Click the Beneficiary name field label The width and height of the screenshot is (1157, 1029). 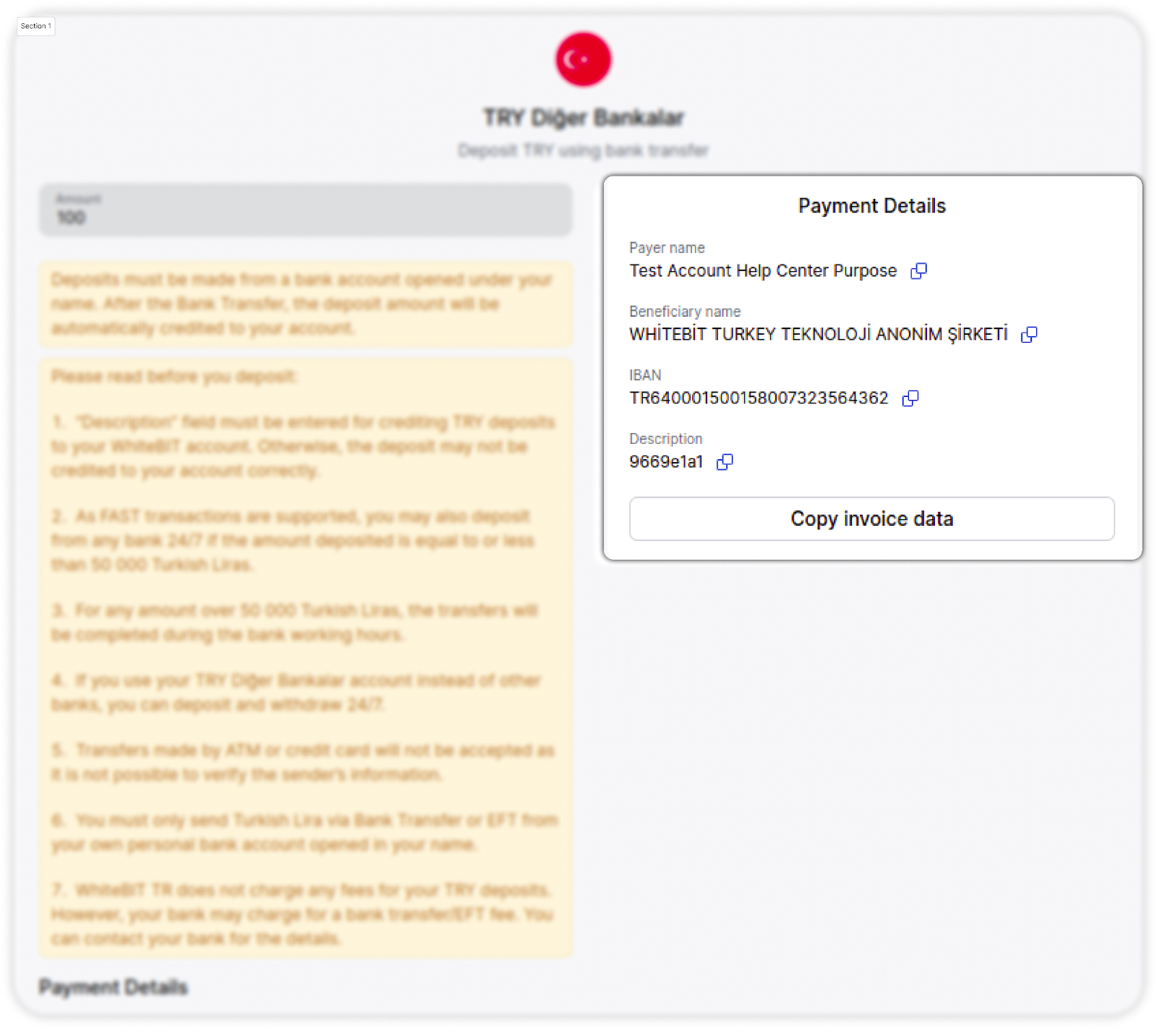tap(685, 312)
